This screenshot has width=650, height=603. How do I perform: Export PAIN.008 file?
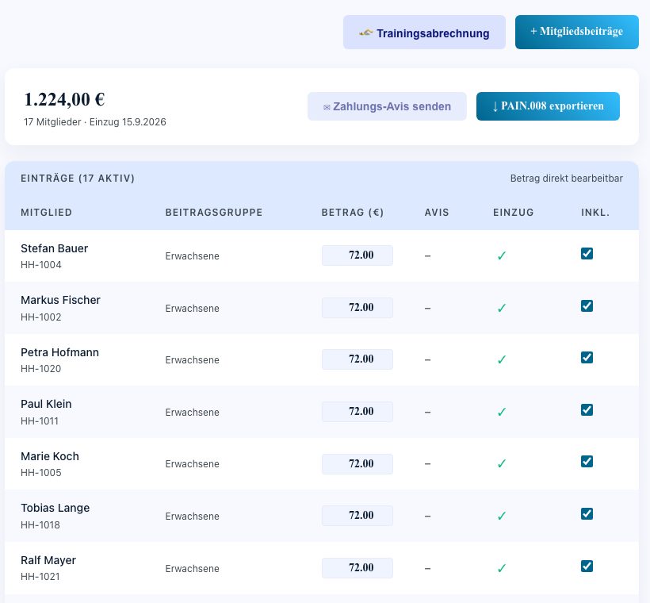(x=548, y=106)
